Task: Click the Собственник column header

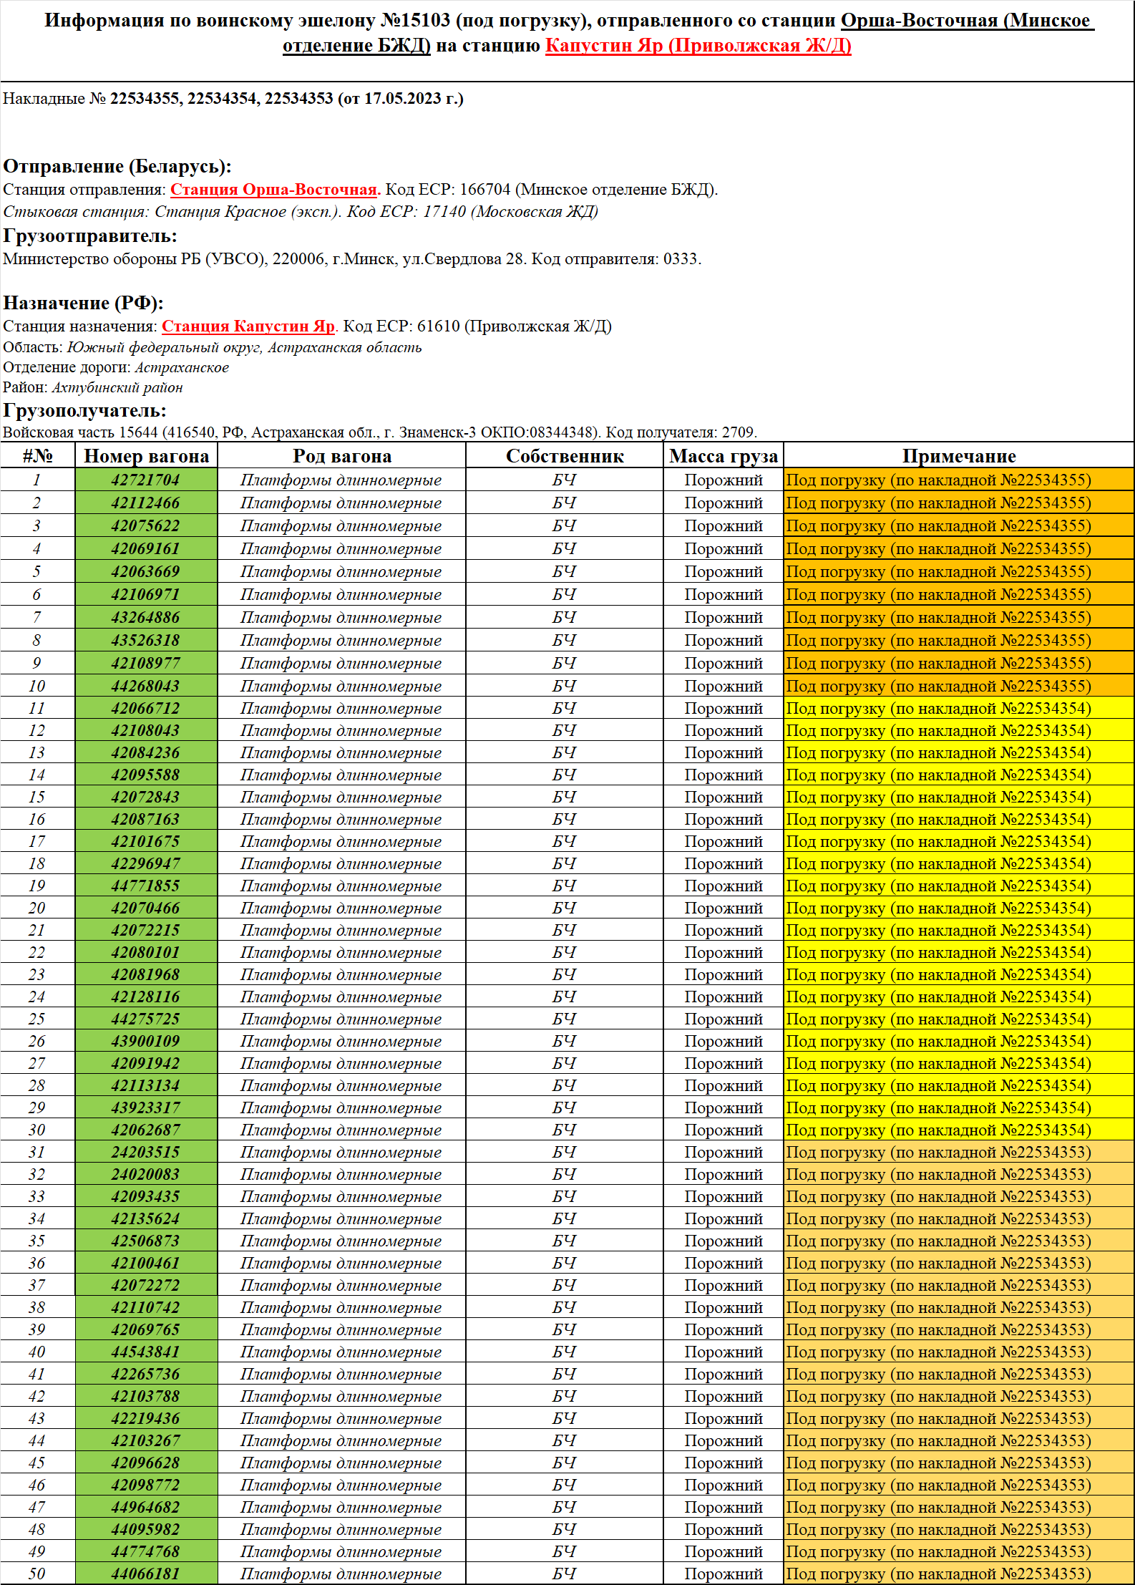Action: coord(564,456)
